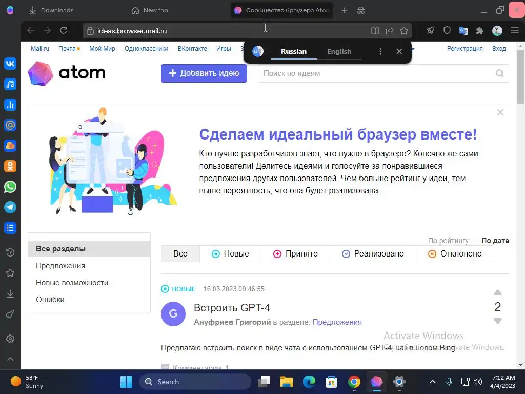Screen dimensions: 525x394
Task: Switch to the Downloads tab
Action: click(x=52, y=10)
